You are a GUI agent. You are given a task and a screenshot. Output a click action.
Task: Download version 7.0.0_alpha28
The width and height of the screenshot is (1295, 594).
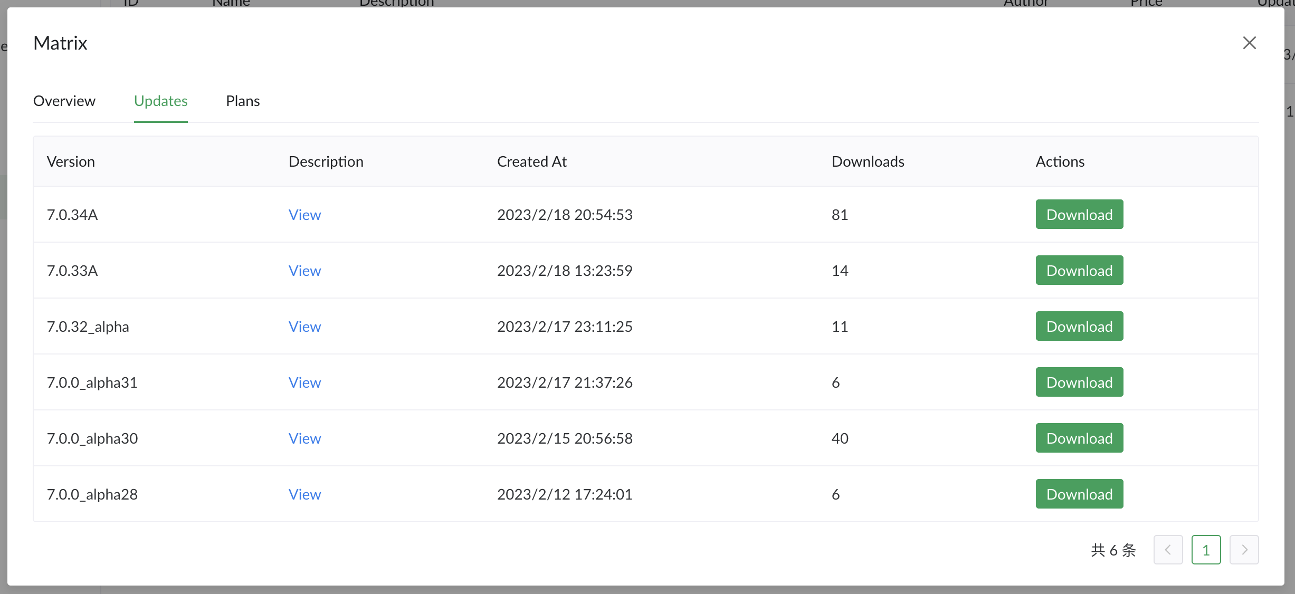click(x=1079, y=494)
